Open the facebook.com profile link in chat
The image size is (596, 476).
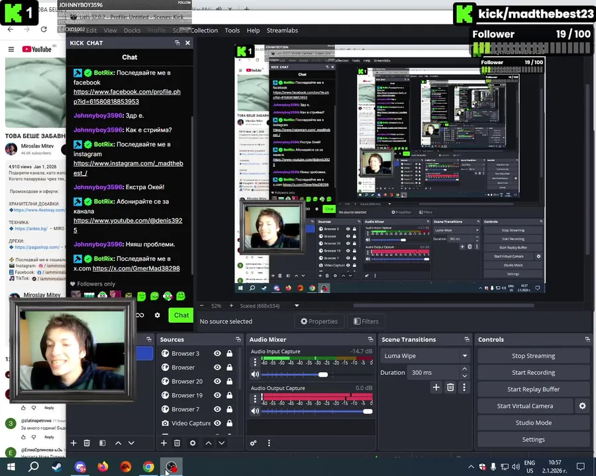pyautogui.click(x=127, y=97)
